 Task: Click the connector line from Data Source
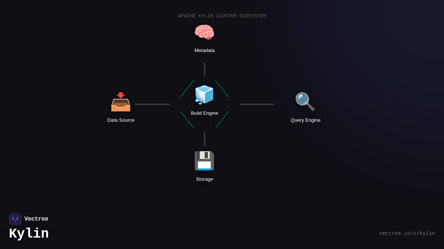click(x=152, y=104)
